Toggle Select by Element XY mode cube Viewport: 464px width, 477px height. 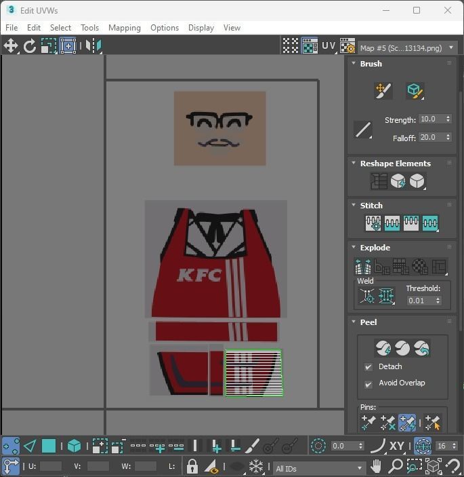[x=74, y=446]
